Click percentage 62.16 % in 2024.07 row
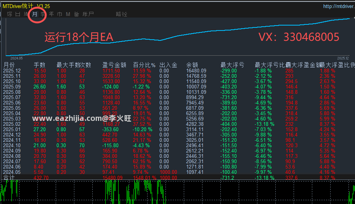The height and width of the screenshot is (204, 355). (x=142, y=161)
